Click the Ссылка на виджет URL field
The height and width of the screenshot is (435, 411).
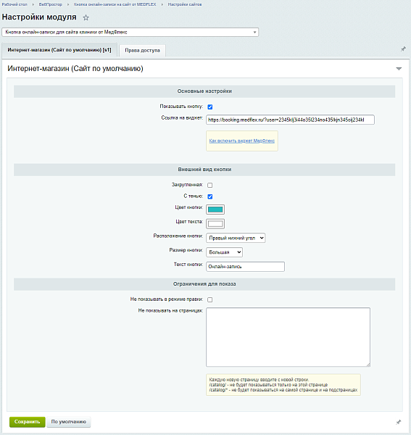(290, 120)
